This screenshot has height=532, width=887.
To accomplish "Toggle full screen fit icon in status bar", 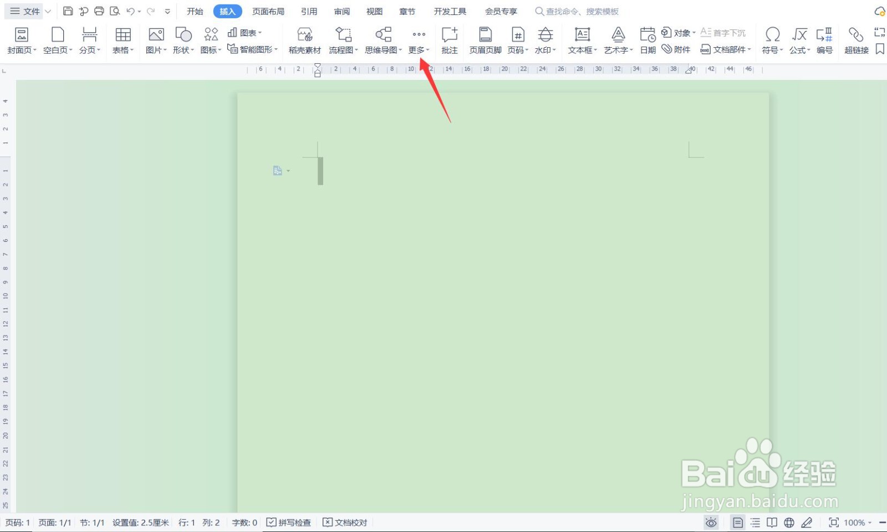I will (x=833, y=523).
